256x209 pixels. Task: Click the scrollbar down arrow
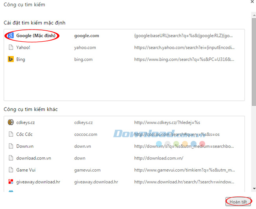(x=254, y=189)
